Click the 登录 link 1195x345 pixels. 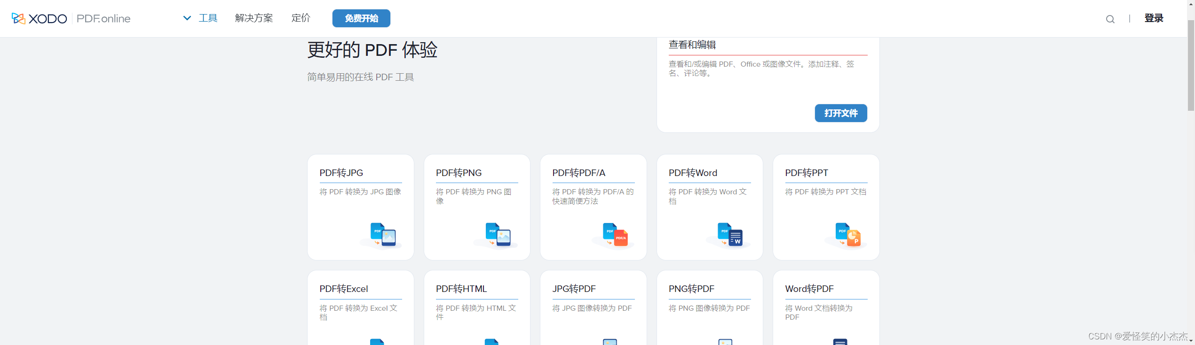(x=1154, y=18)
